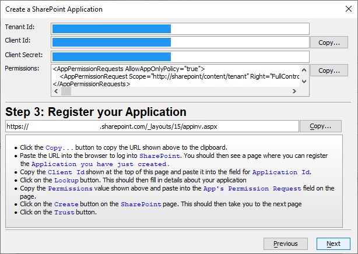Viewport: 358px width, 254px height.
Task: Click the Permissions horizontal scroll right arrow
Action: click(x=294, y=91)
